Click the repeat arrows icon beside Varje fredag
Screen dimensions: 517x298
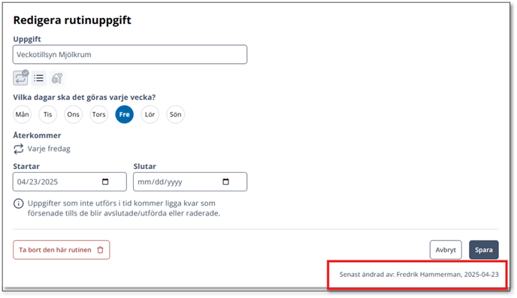(19, 149)
